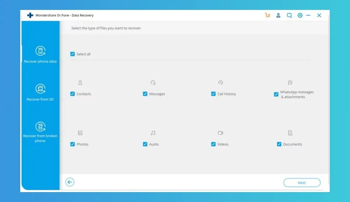Uncheck the Documents checkbox
The height and width of the screenshot is (202, 350).
tap(279, 144)
